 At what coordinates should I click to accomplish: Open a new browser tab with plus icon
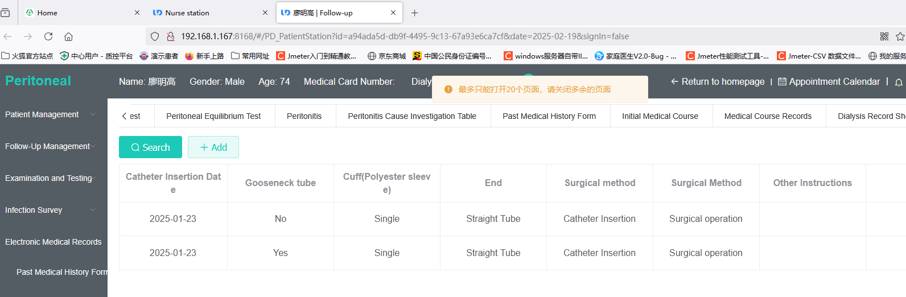coord(415,13)
